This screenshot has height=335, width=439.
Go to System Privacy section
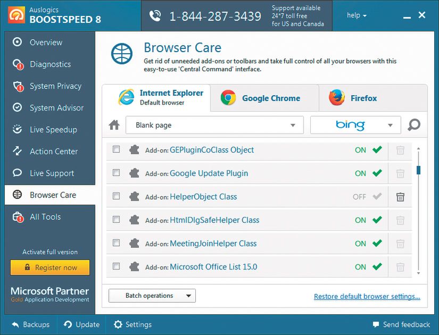coord(50,86)
